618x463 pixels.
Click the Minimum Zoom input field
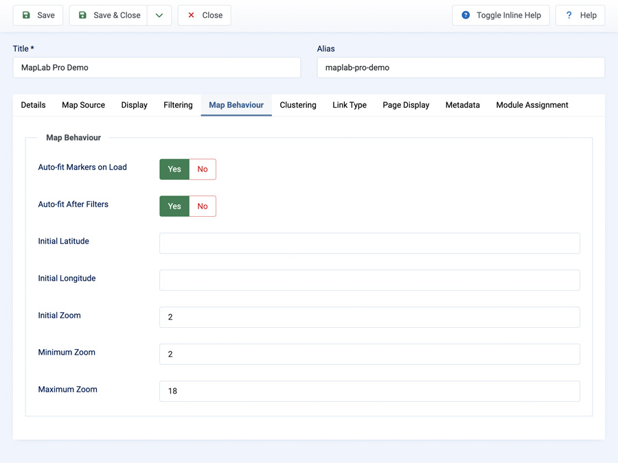(x=369, y=355)
